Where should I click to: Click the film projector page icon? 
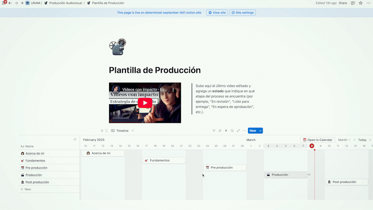tap(117, 47)
